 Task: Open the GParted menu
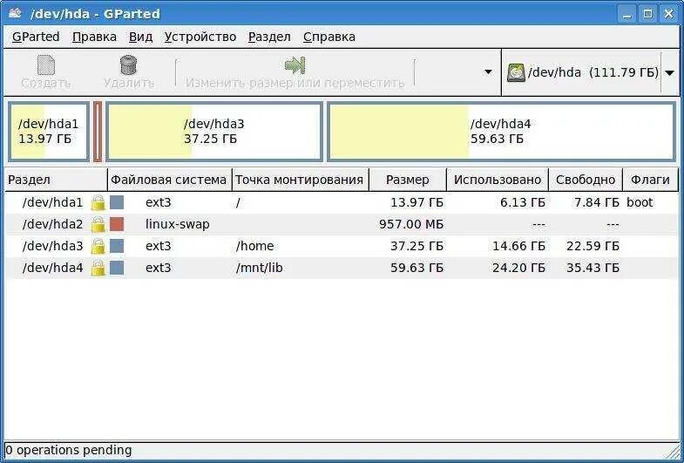[x=36, y=37]
